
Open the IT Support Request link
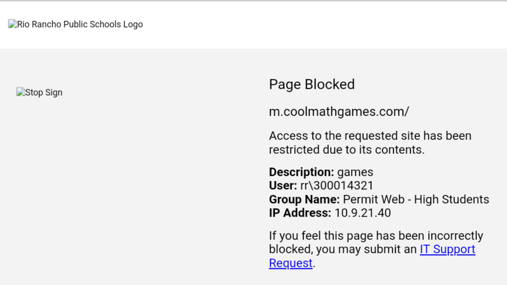coord(447,250)
